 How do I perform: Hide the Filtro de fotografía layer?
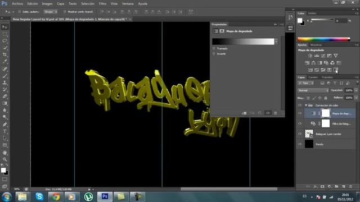(x=300, y=123)
